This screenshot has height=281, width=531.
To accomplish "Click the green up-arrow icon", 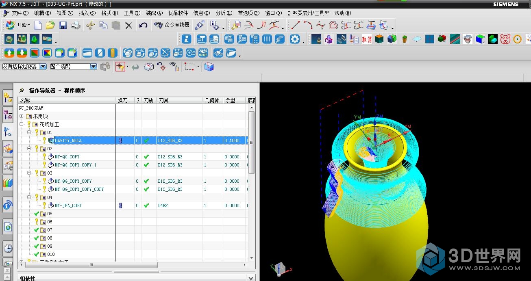I will coord(9,53).
